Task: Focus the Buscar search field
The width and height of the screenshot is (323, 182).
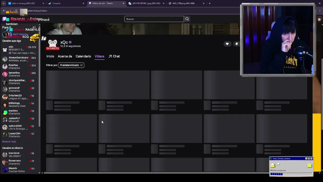Action: tap(154, 19)
